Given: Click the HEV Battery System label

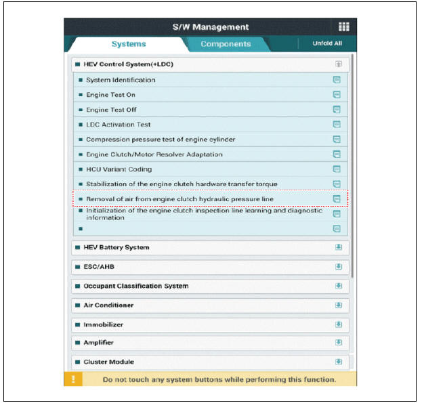Looking at the screenshot, I should coord(116,247).
